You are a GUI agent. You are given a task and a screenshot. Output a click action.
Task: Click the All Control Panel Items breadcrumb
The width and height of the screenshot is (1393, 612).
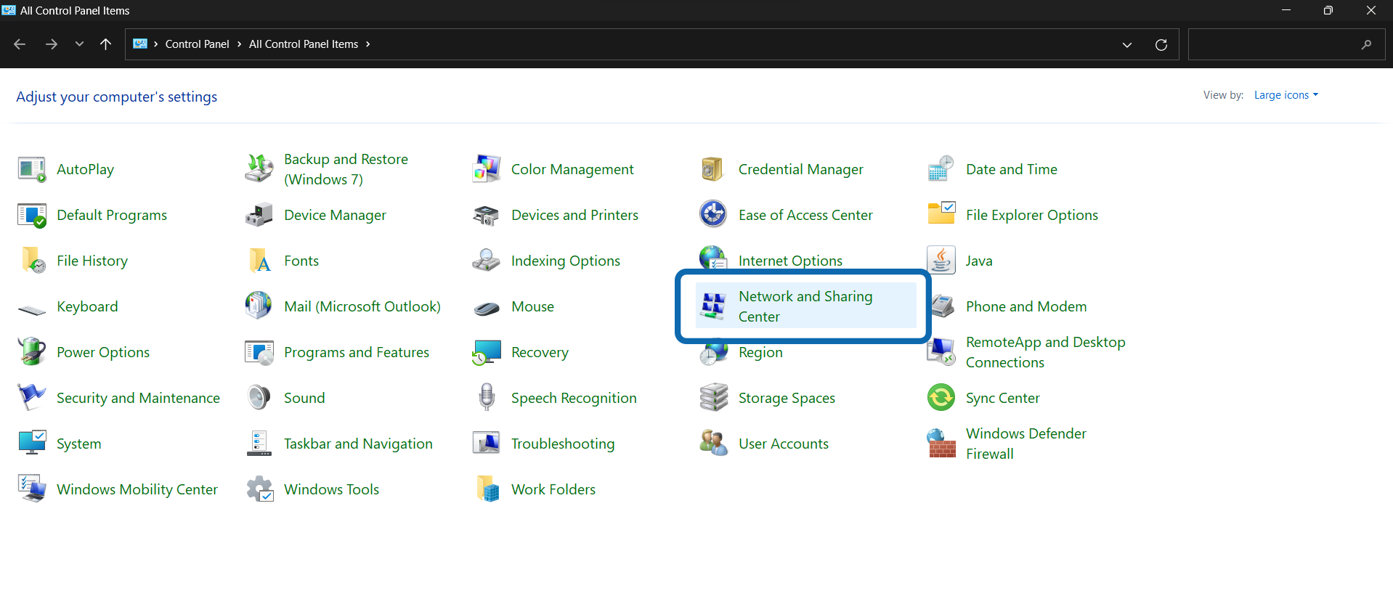pyautogui.click(x=303, y=44)
